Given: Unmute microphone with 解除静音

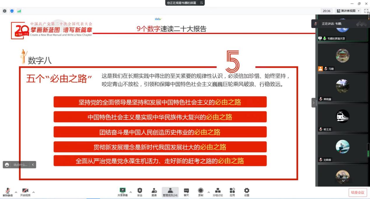Looking at the screenshot, I should (8, 192).
